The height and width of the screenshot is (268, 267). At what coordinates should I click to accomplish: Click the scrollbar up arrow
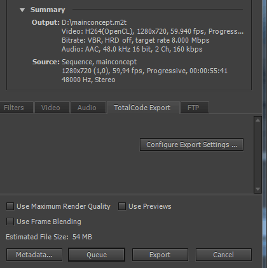coord(257,120)
